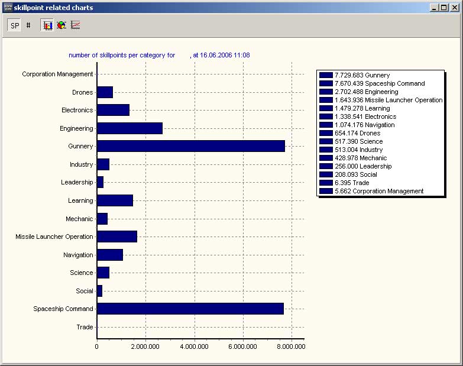This screenshot has width=463, height=366.
Task: Click legend entry 1.643.936 Missile Launcher Operation
Action: tap(388, 100)
